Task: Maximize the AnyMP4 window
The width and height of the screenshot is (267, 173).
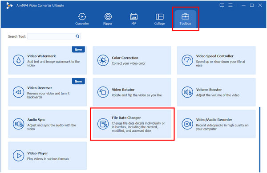Action: (252, 5)
